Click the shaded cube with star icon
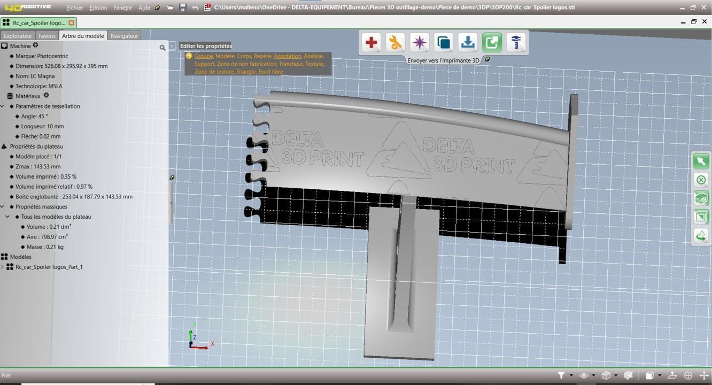This screenshot has width=712, height=385. click(629, 375)
